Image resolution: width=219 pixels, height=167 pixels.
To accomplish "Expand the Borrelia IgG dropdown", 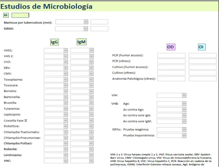I will pos(66,91).
